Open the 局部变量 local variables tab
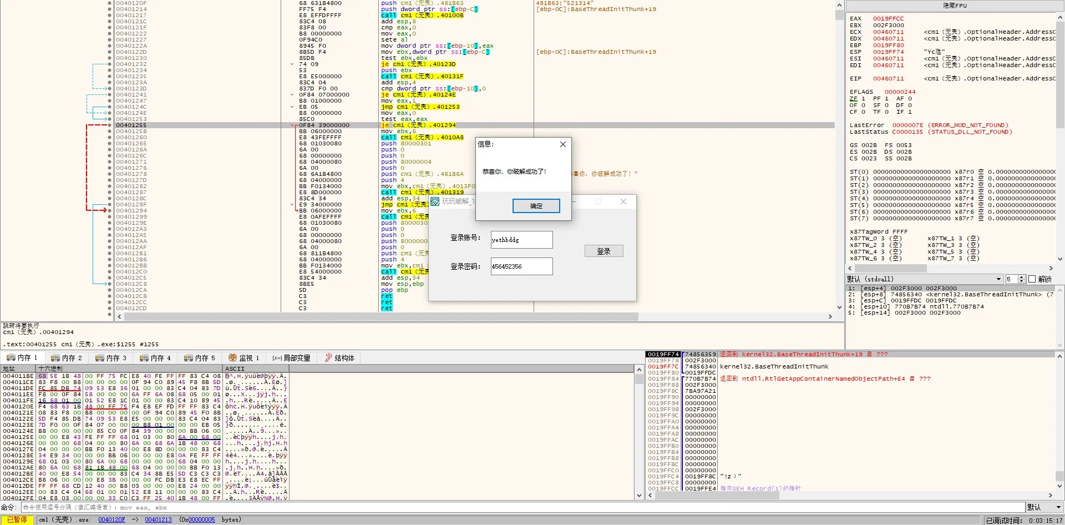1065x525 pixels. [291, 358]
